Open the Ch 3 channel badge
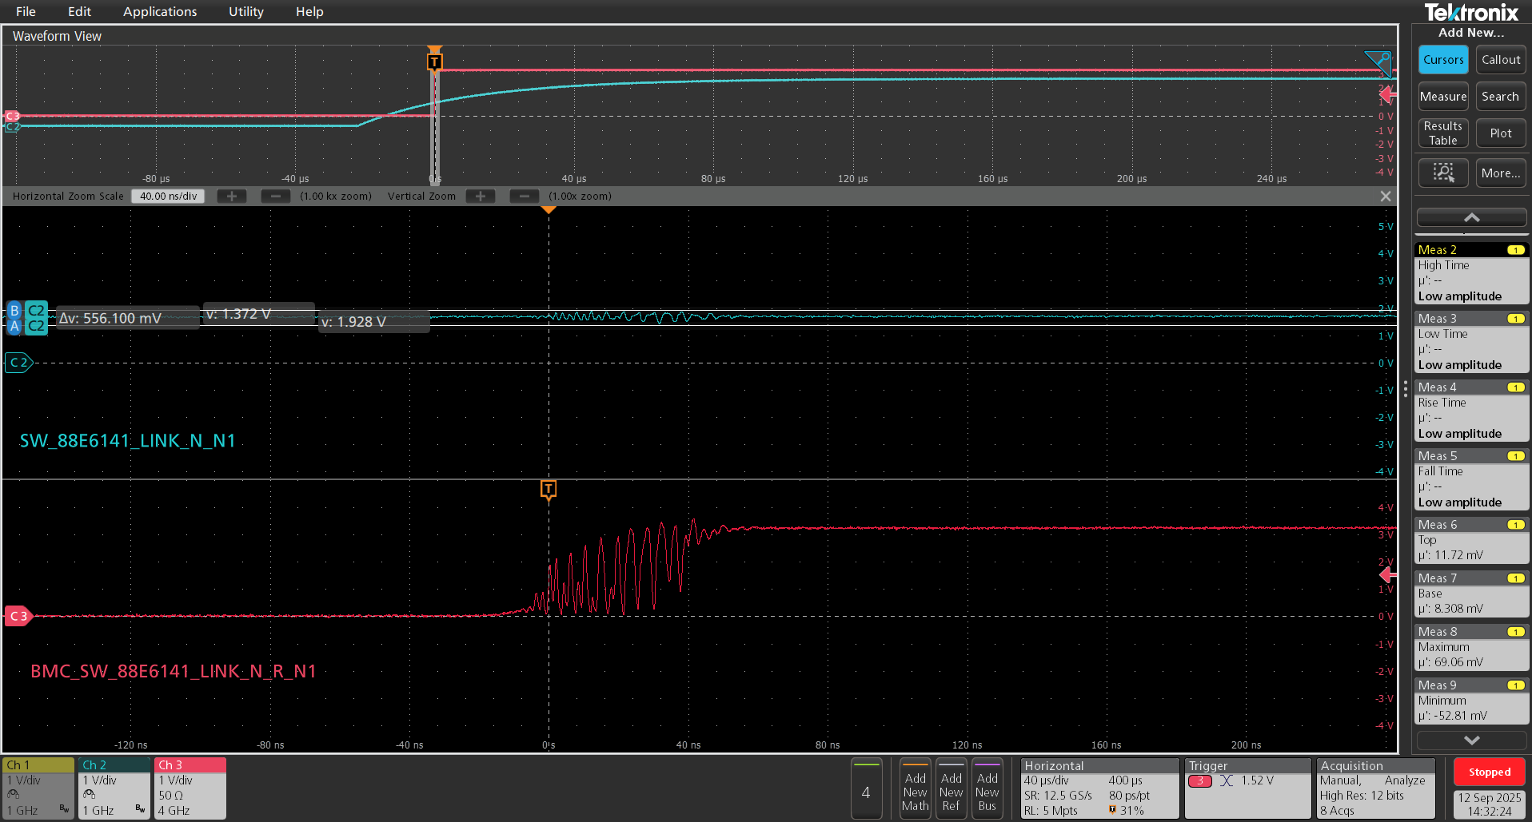Viewport: 1532px width, 822px height. [190, 788]
